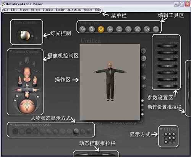Choose Lit Wireframe display style sphere
The width and height of the screenshot is (191, 157).
(42, 131)
